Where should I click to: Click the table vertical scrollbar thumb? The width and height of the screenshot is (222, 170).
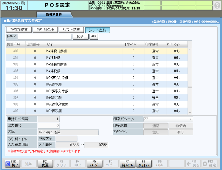pos(190,87)
